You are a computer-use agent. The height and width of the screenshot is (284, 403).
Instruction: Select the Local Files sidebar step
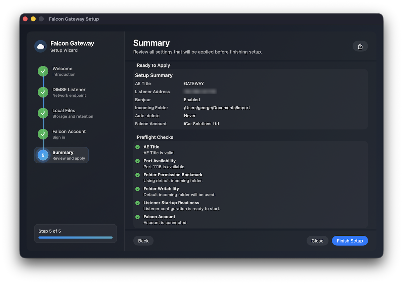[x=64, y=113]
